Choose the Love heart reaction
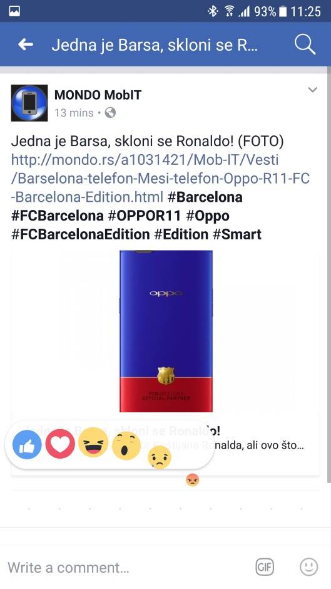Screen dimensions: 331x589 coord(60,444)
